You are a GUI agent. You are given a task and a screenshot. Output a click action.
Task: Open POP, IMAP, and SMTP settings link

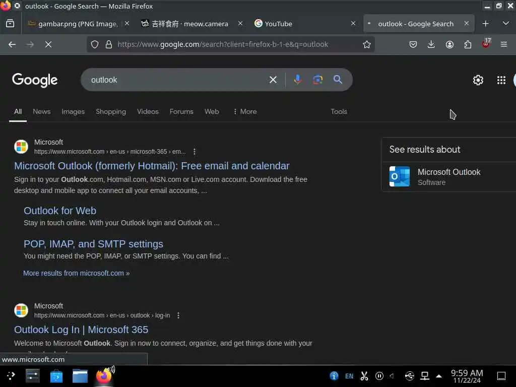[93, 244]
